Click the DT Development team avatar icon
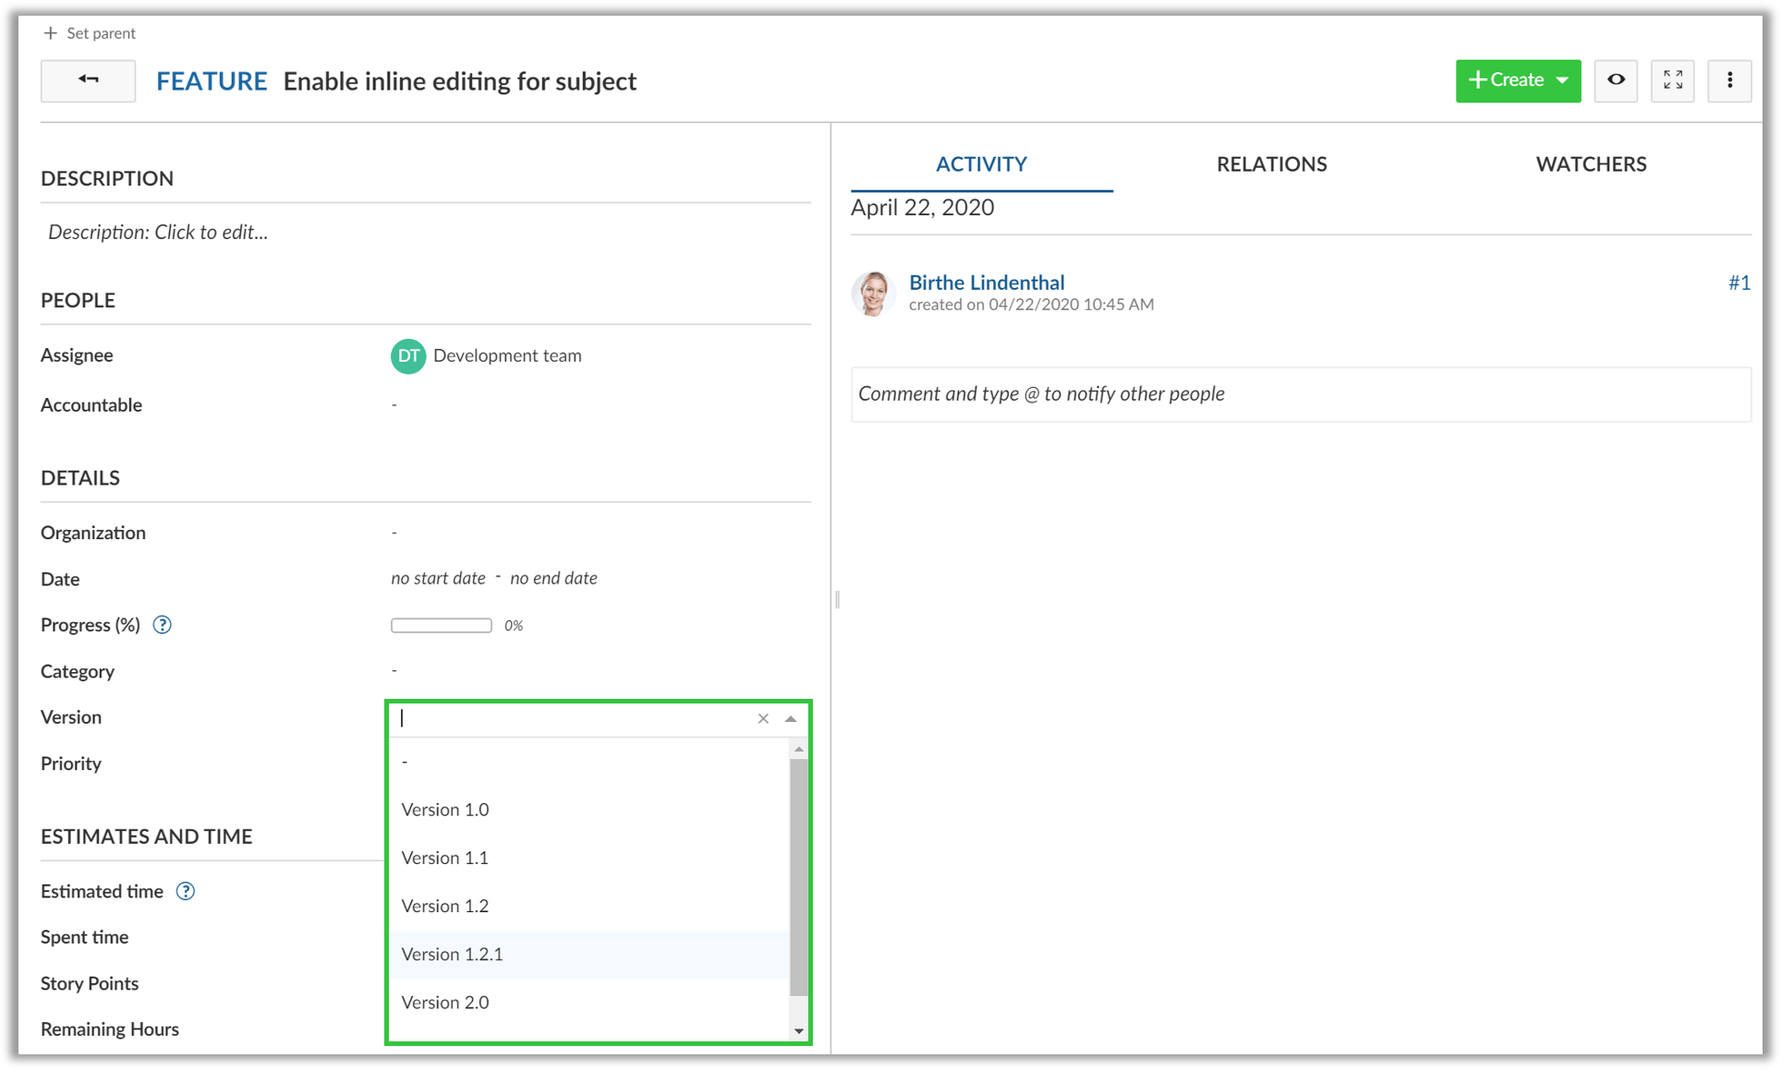This screenshot has height=1070, width=1781. (407, 356)
